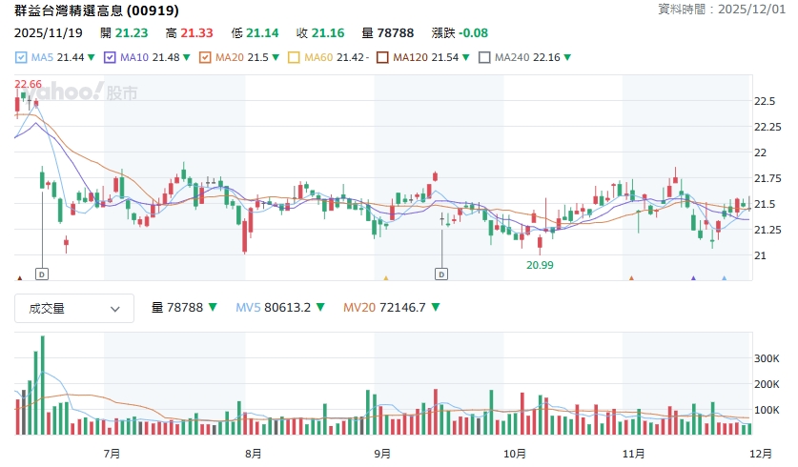Uncheck the MA5 moving average checkbox
The width and height of the screenshot is (798, 467).
click(x=21, y=58)
